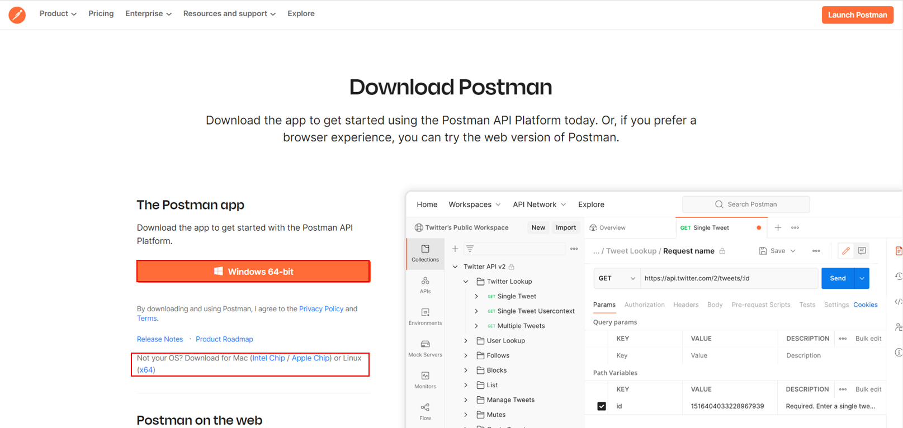Click the info icon on right edge
903x428 pixels.
[x=899, y=352]
